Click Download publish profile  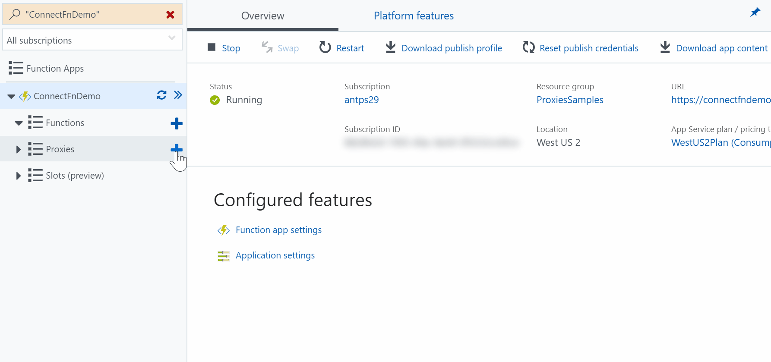pyautogui.click(x=444, y=48)
